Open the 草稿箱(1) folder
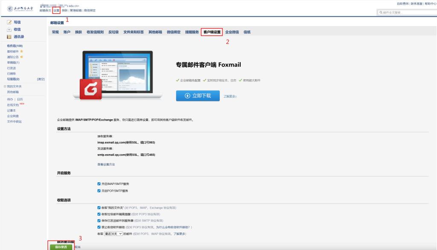Image resolution: width=437 pixels, height=250 pixels. coord(13,63)
